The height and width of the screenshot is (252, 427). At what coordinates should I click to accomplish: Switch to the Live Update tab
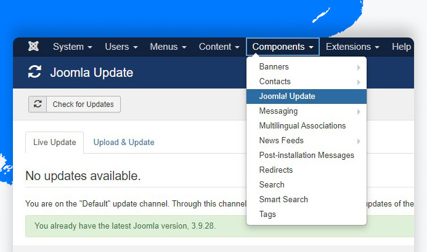coord(54,143)
